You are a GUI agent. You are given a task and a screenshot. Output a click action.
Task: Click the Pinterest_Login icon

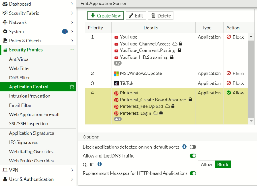(116, 113)
